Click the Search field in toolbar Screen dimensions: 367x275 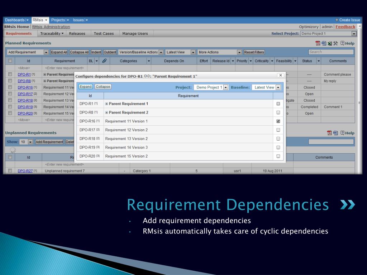click(x=331, y=52)
